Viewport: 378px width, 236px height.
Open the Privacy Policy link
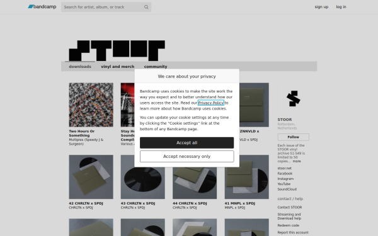pyautogui.click(x=210, y=103)
